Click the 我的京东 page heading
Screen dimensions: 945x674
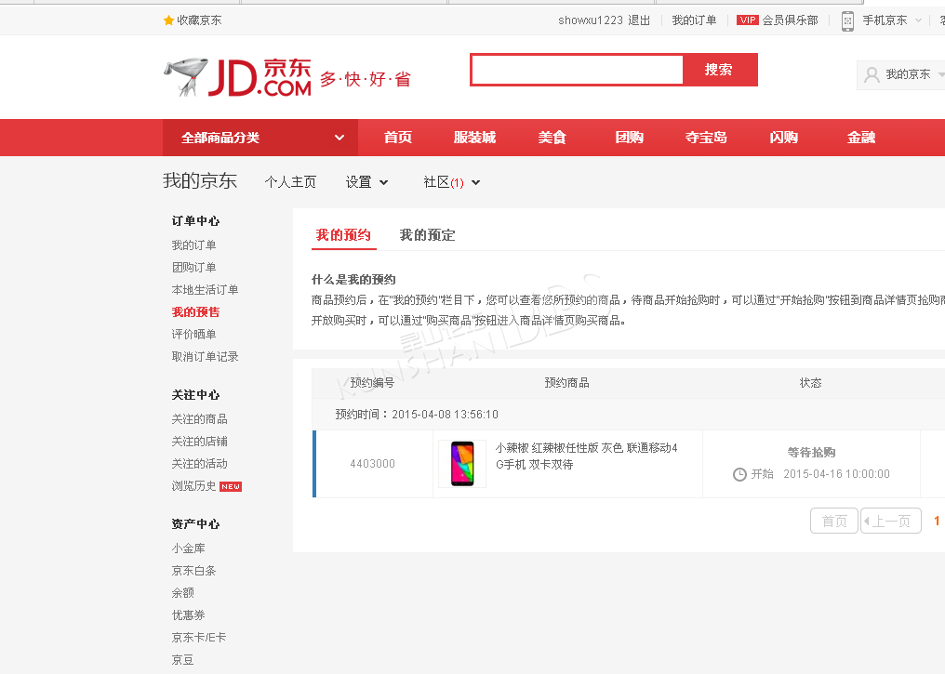point(200,180)
